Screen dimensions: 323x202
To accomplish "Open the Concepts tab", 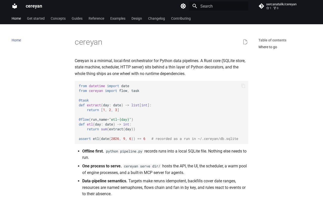I will (58, 18).
